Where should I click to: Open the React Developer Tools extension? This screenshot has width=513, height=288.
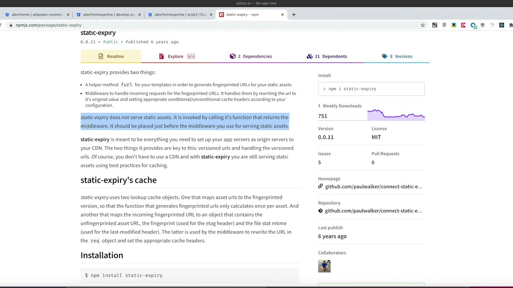(502, 25)
